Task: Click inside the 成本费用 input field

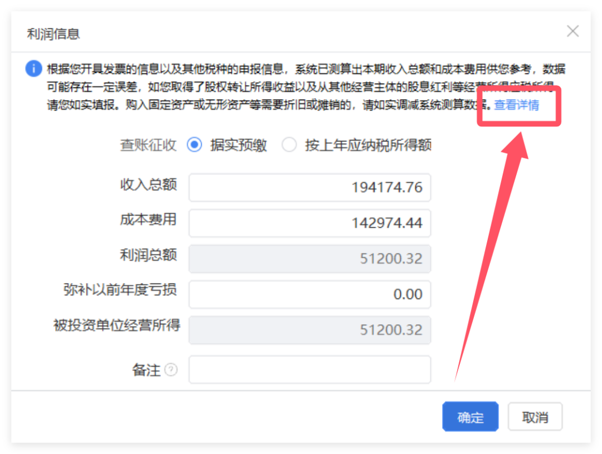Action: [x=309, y=223]
